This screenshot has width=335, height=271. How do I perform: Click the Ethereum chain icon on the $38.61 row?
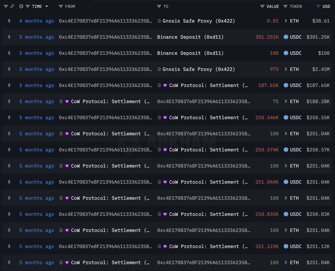[9, 21]
